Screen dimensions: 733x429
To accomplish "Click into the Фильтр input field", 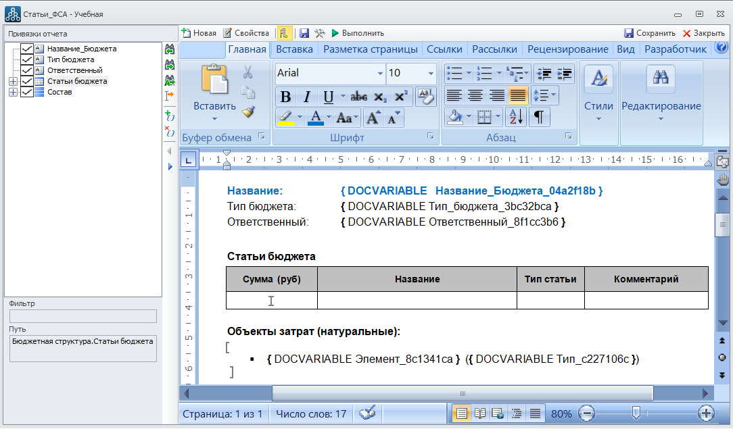I will [82, 316].
